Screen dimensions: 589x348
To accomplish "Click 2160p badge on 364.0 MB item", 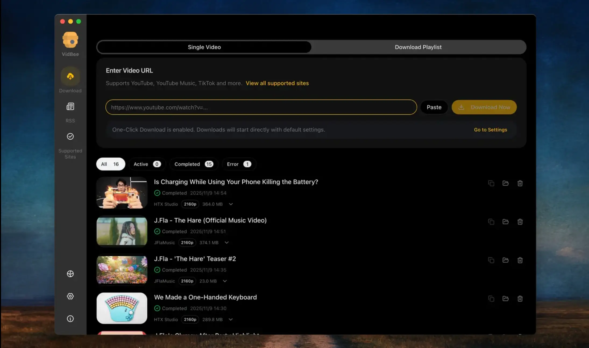I will coord(190,204).
